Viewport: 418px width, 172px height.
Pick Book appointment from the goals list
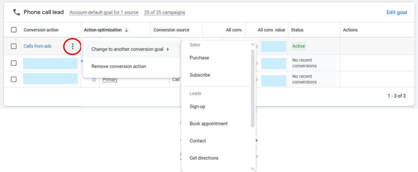click(x=209, y=124)
